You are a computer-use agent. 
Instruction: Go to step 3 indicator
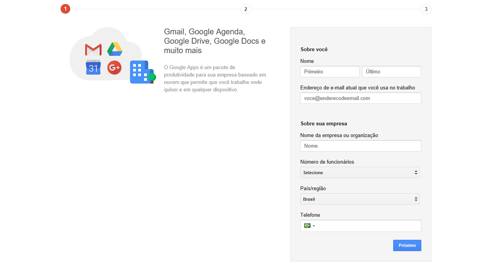point(426,9)
